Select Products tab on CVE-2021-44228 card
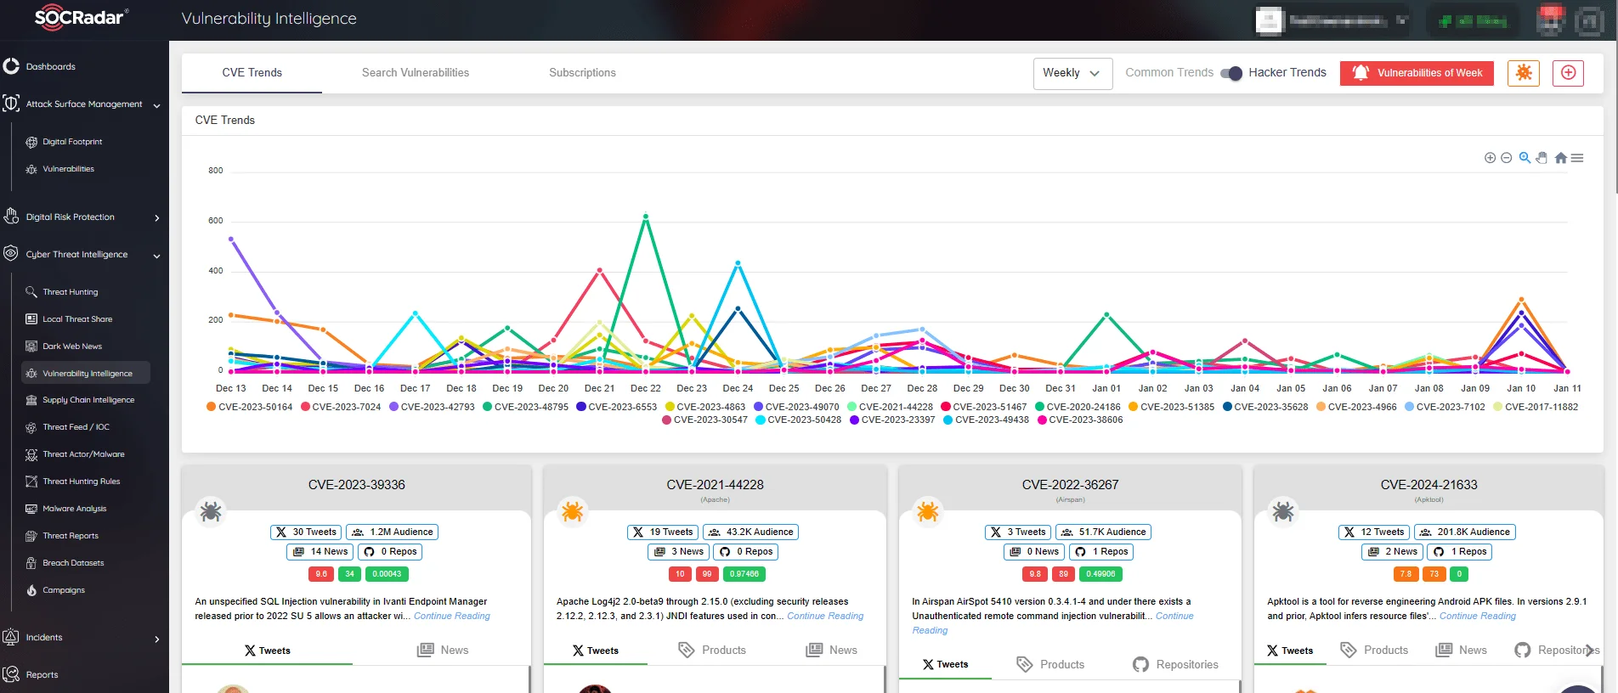The width and height of the screenshot is (1618, 693). pyautogui.click(x=712, y=650)
